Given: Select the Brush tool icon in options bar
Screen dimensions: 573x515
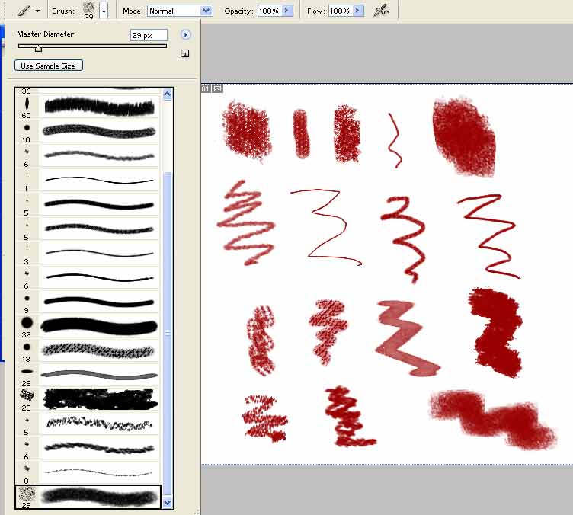Looking at the screenshot, I should pos(24,11).
